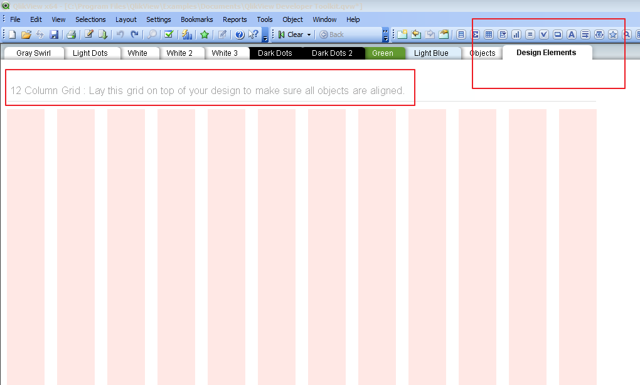
Task: Click the Back navigation button
Action: pos(331,34)
